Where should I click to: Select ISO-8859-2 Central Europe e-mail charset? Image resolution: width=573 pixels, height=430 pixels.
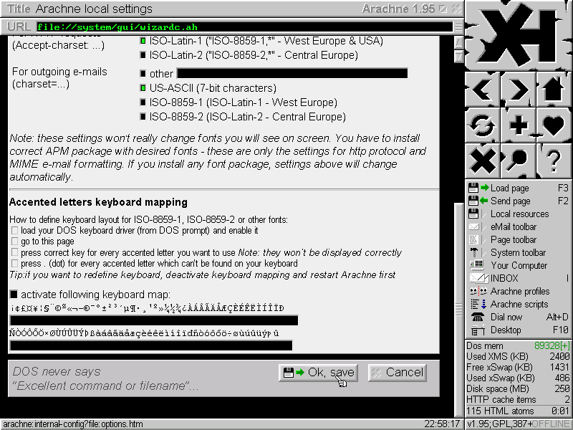pos(143,116)
